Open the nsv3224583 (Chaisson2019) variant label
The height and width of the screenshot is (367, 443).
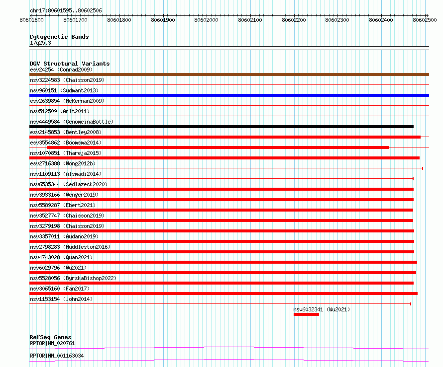tap(67, 80)
